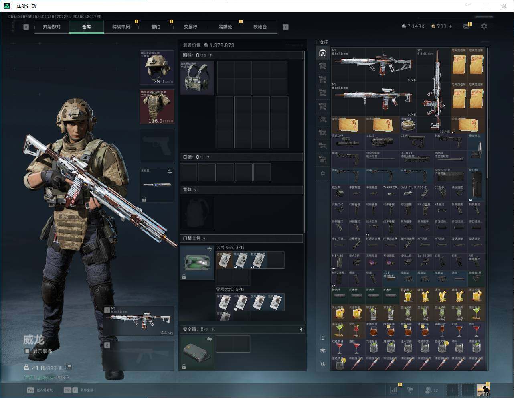
Task: Open the mail envelope icon
Action: tap(466, 26)
